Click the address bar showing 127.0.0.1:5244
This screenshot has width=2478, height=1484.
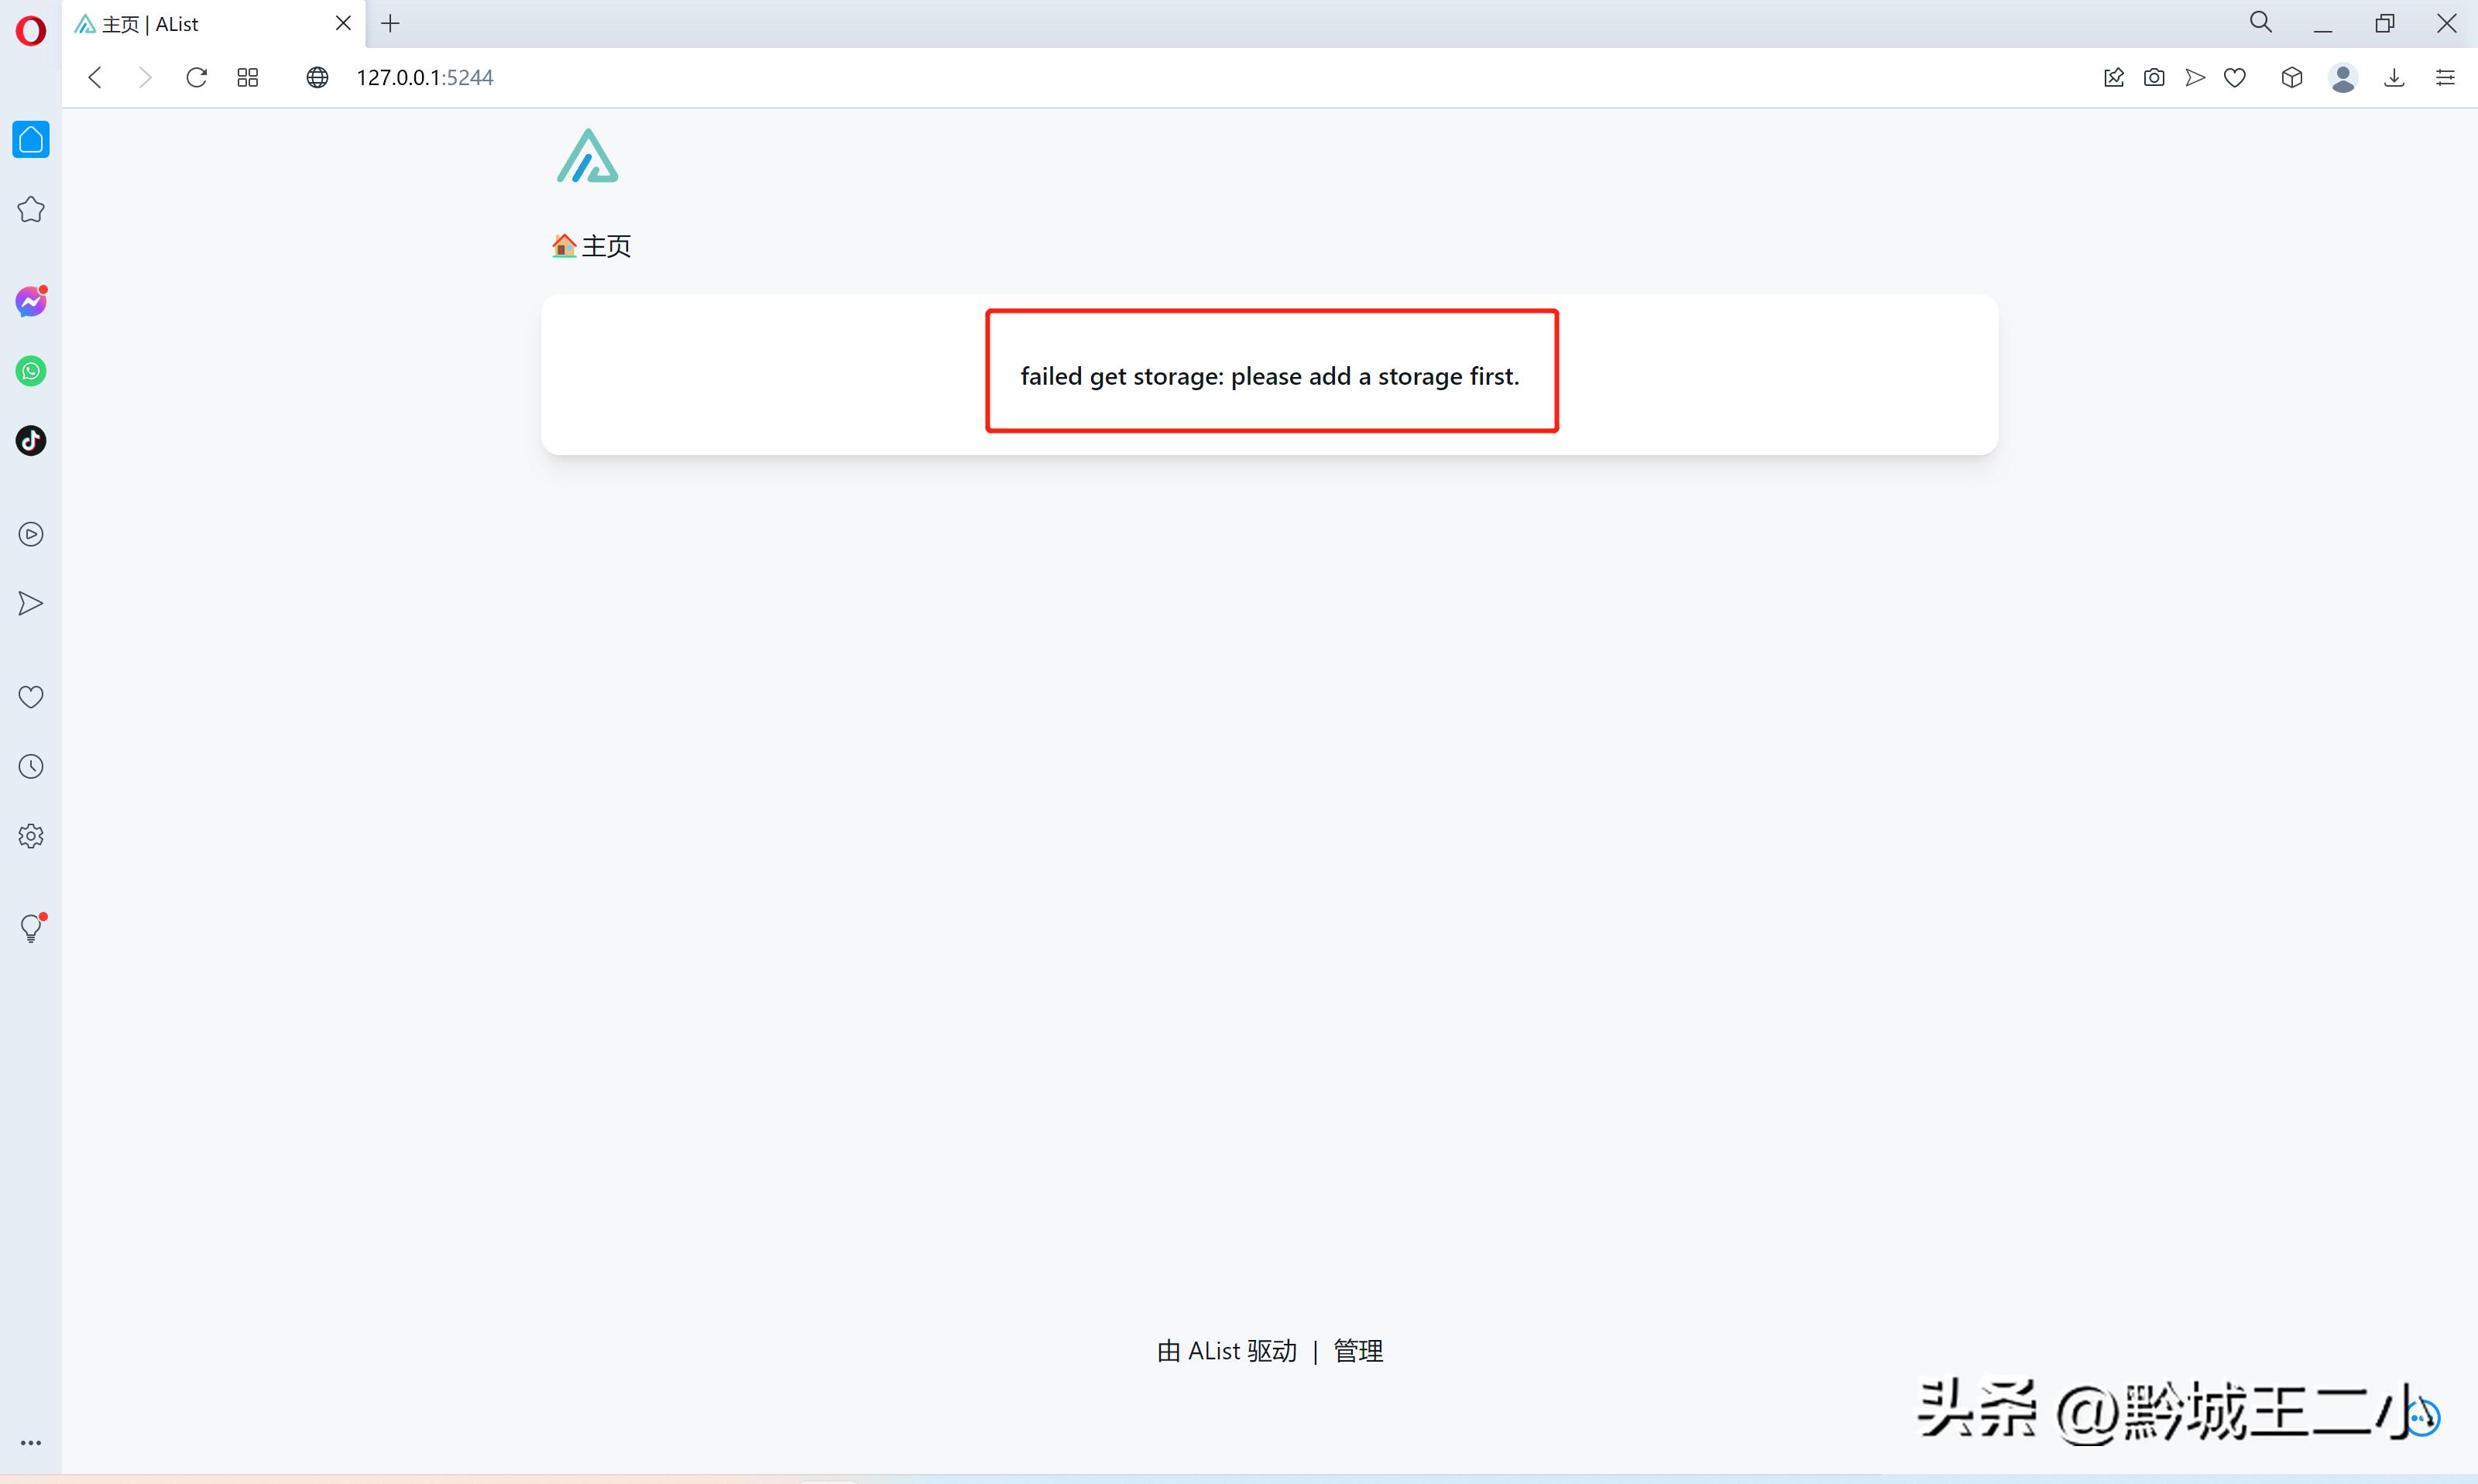coord(424,77)
